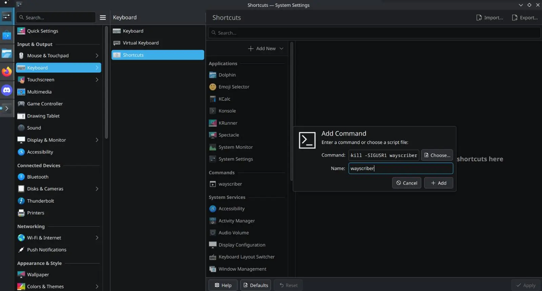This screenshot has height=291, width=542.
Task: Expand Display & Monitor submenu
Action: coord(97,140)
